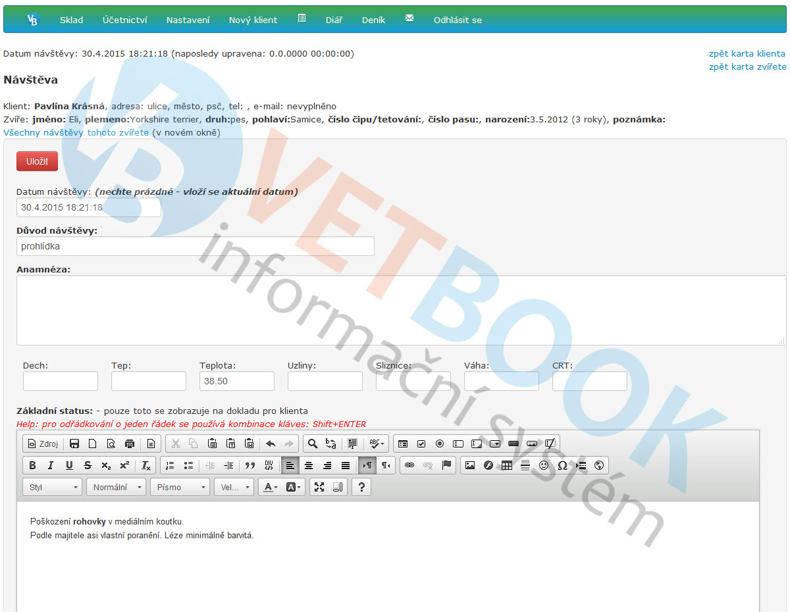790x612 pixels.
Task: Toggle strikethrough formatting
Action: coord(88,465)
